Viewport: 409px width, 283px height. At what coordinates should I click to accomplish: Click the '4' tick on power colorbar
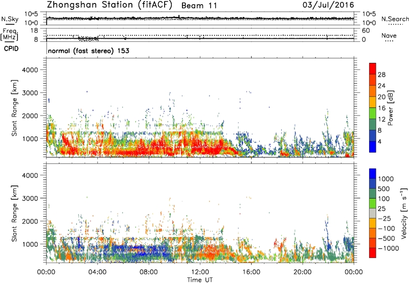pyautogui.click(x=380, y=141)
